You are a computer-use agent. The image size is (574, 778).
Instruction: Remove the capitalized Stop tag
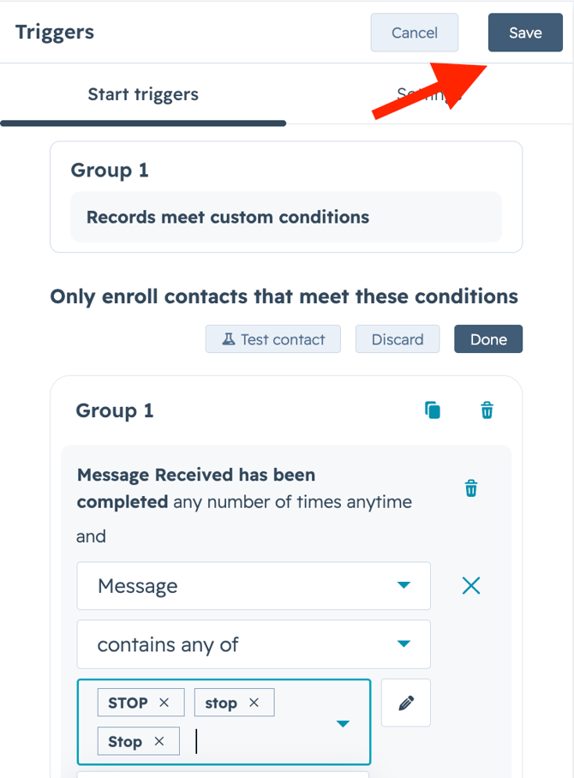158,741
